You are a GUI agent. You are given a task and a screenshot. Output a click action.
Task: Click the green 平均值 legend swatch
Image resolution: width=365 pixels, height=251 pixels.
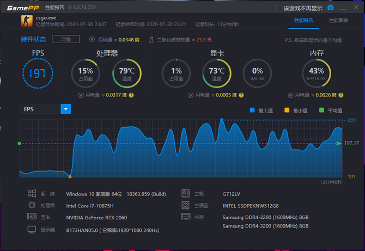(321, 110)
